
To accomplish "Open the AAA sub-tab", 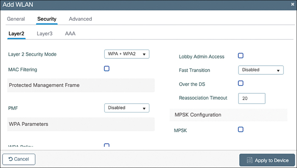I will [70, 33].
